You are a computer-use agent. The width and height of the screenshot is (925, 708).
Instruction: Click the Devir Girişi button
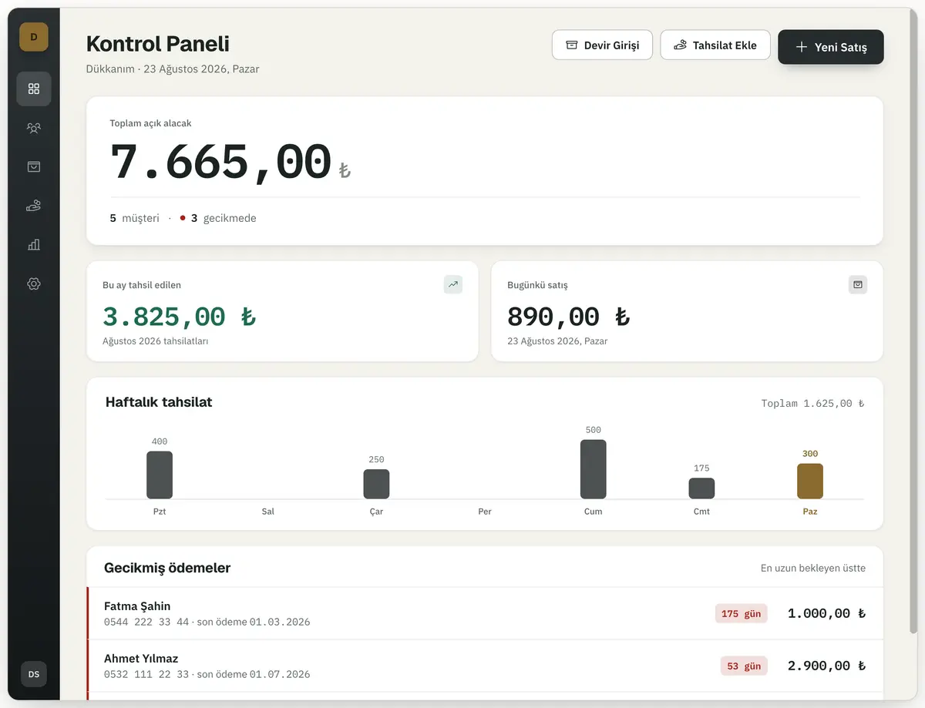[602, 45]
